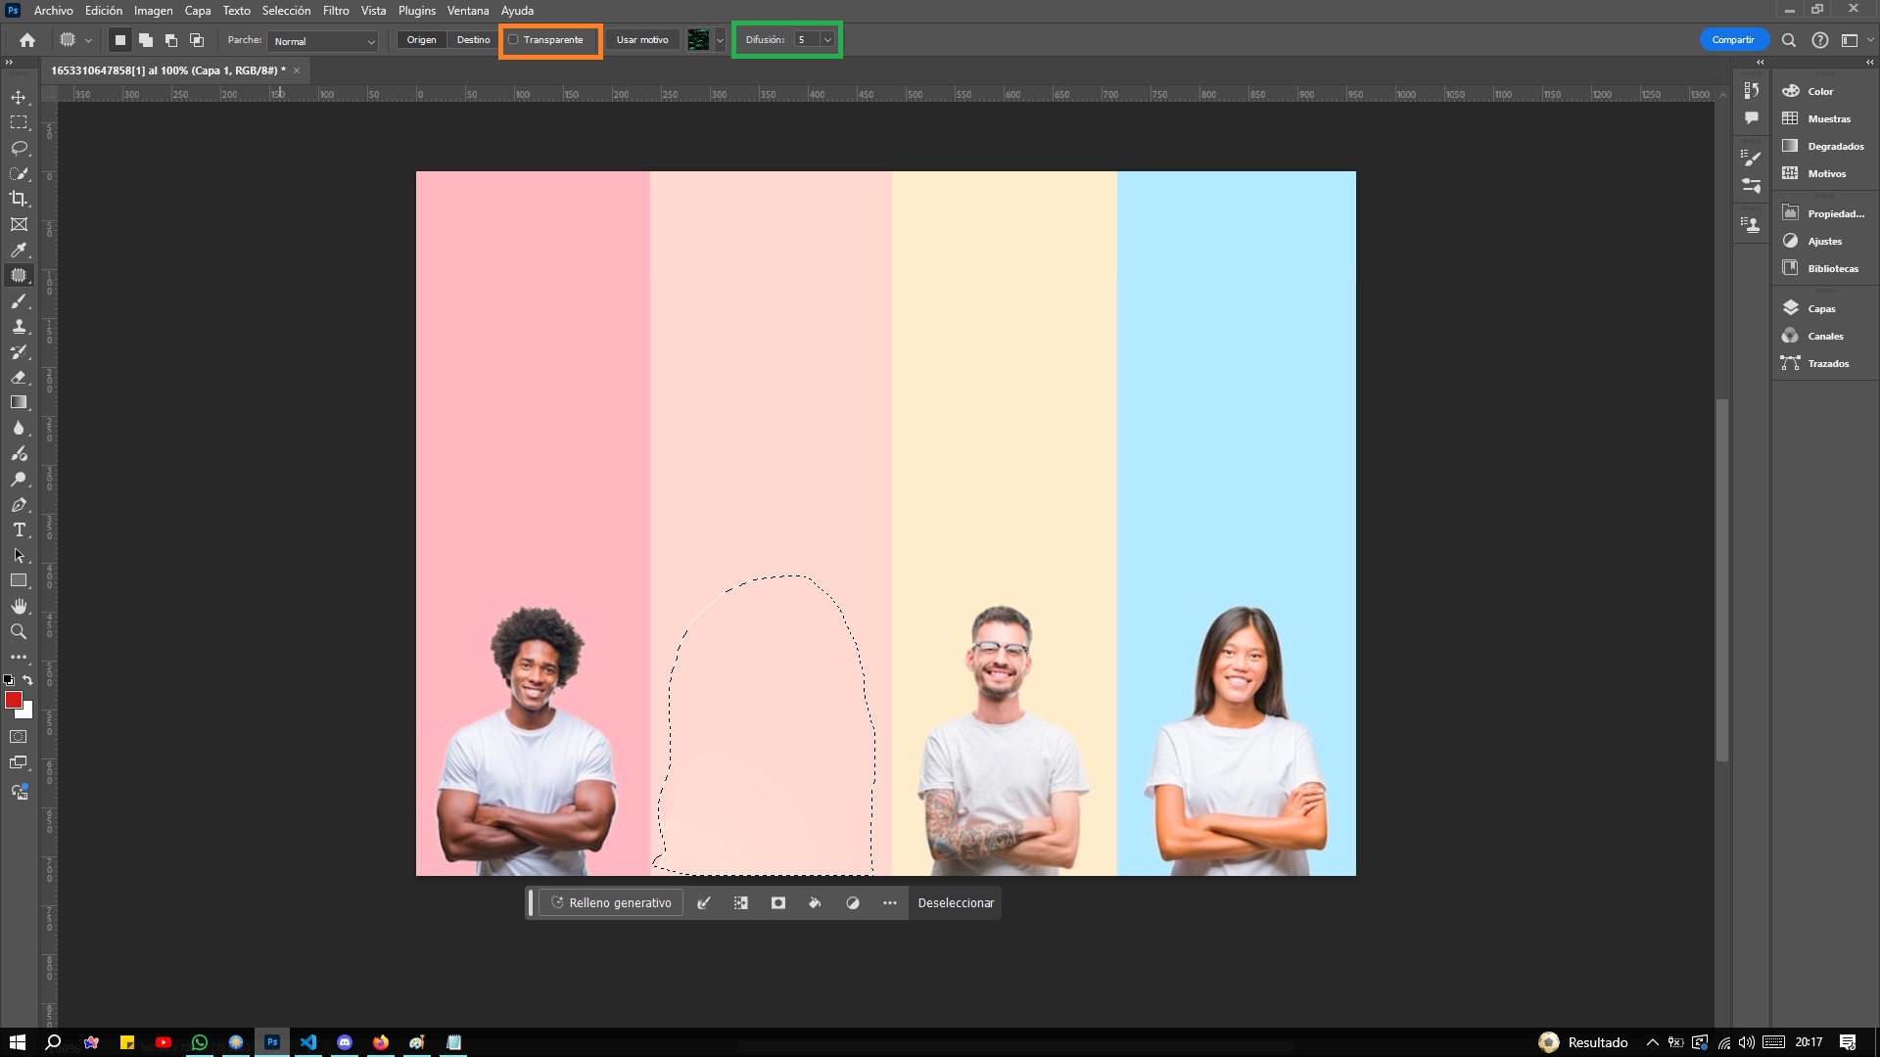Screen dimensions: 1880x1057
Task: Click the Relleno generativo button
Action: [x=611, y=903]
